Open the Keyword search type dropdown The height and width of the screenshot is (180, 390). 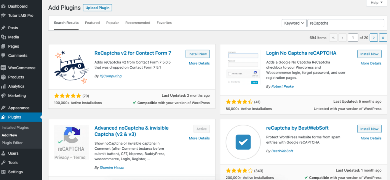pyautogui.click(x=294, y=23)
